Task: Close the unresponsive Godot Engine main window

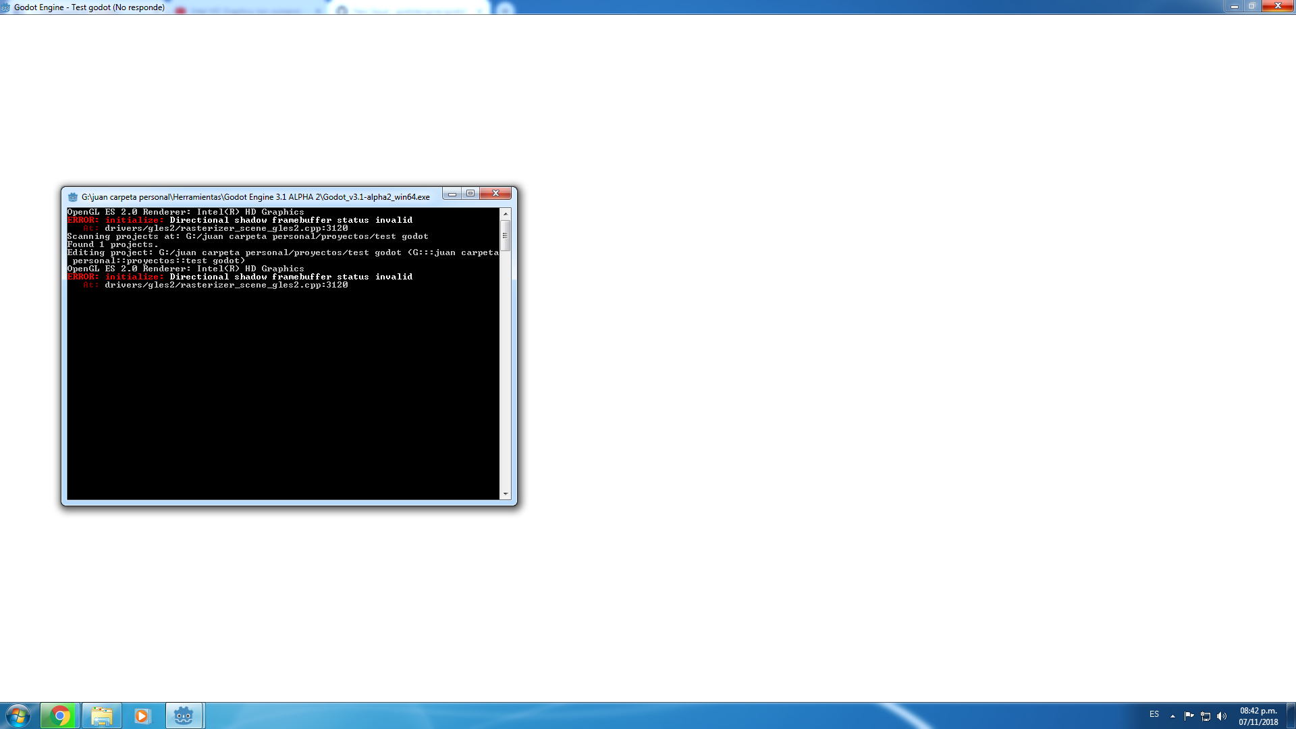Action: [x=1277, y=6]
